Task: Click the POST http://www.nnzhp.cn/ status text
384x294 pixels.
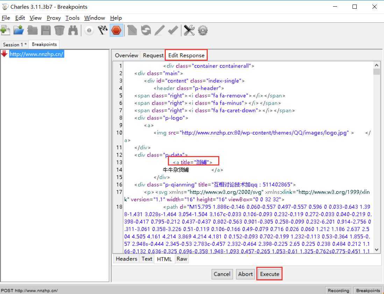Action: click(29, 291)
